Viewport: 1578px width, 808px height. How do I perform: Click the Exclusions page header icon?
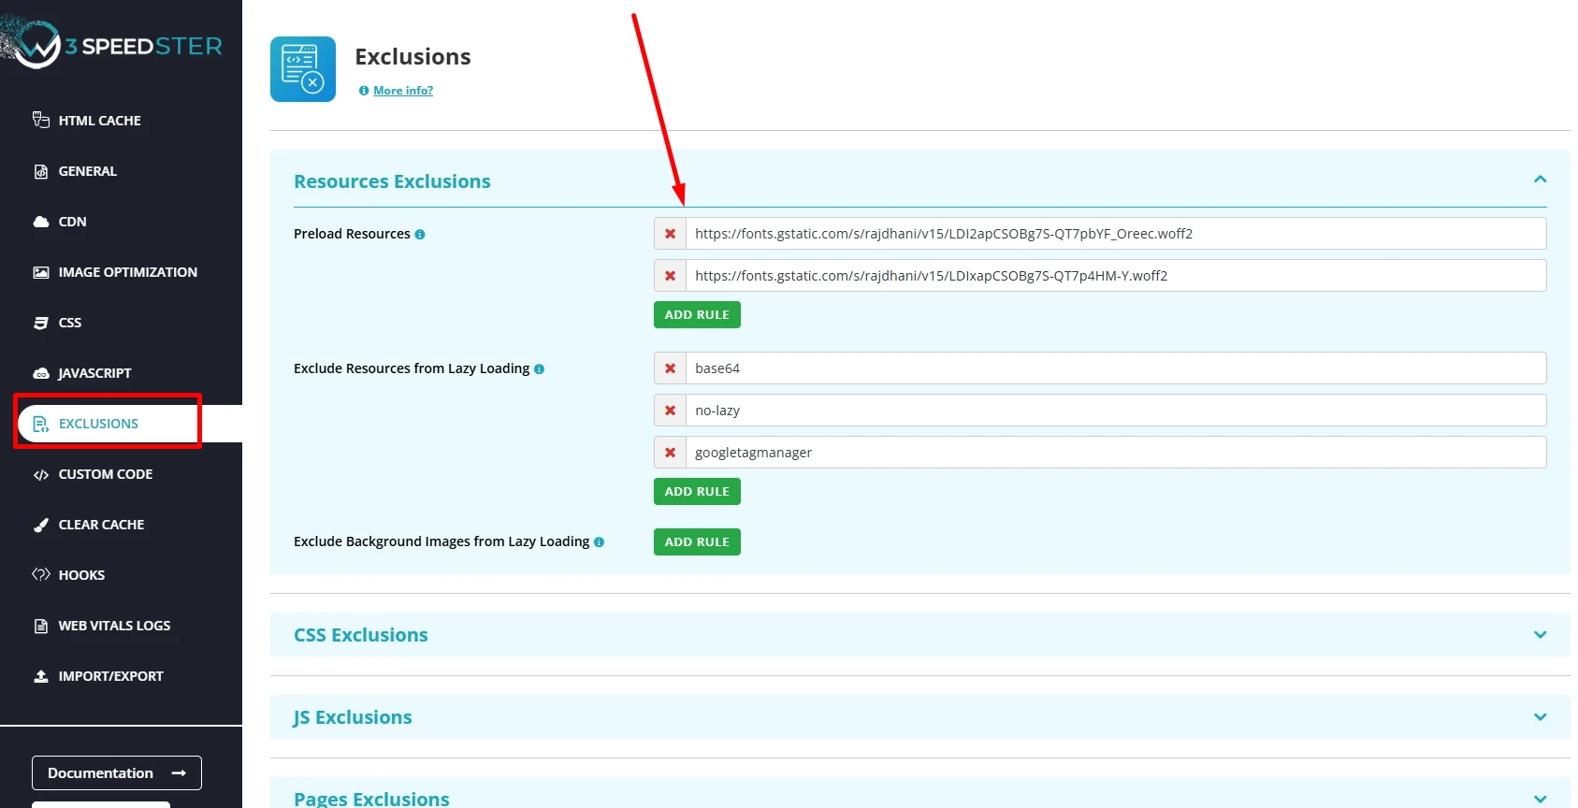coord(302,69)
